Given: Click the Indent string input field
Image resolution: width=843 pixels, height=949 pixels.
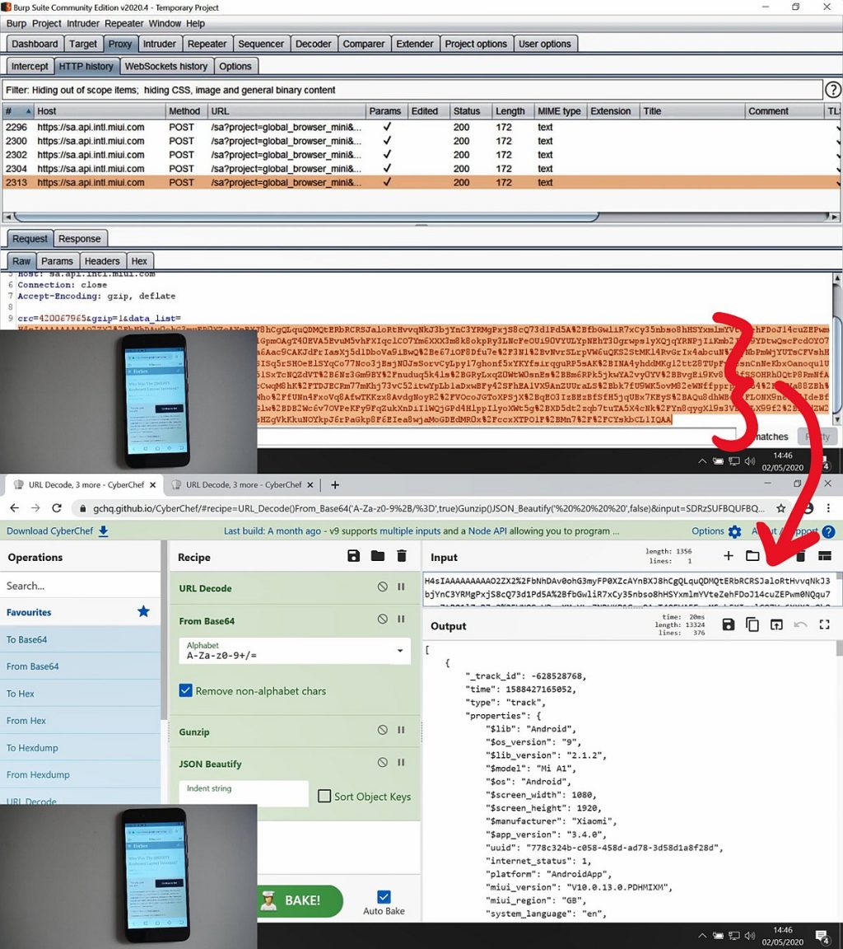Looking at the screenshot, I should tap(244, 792).
